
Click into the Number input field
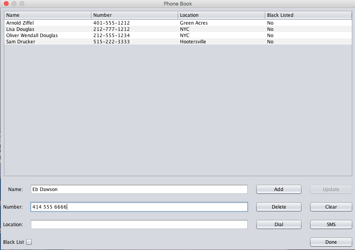pos(139,207)
